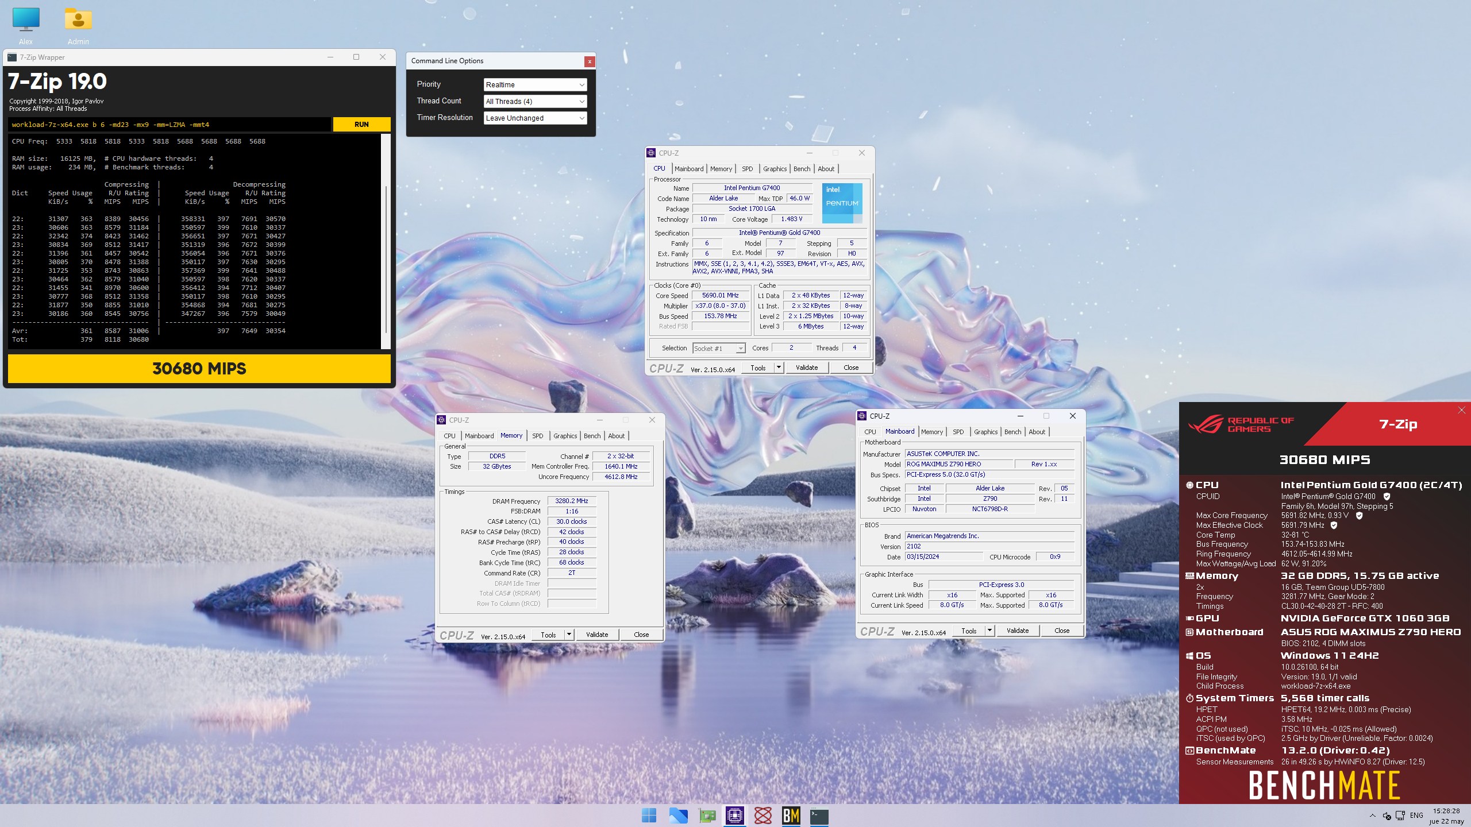
Task: Click the Intel Pentium logo in CPU-Z
Action: (x=842, y=203)
